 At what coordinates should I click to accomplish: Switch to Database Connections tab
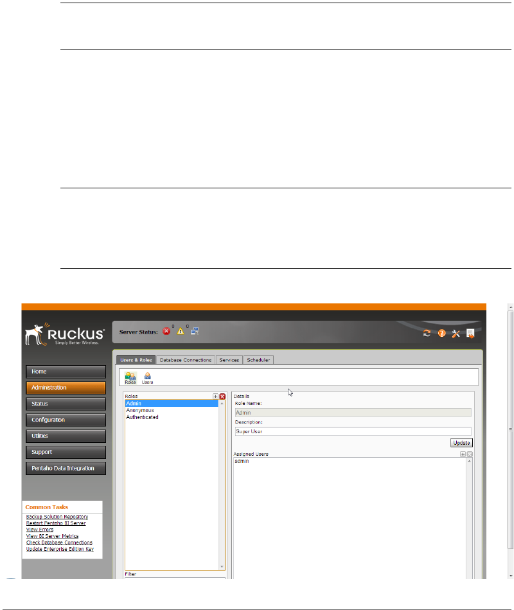[x=186, y=360]
